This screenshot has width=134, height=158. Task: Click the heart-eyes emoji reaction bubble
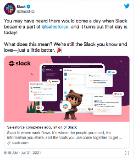40,108
